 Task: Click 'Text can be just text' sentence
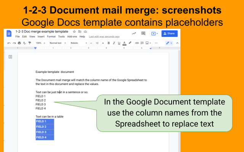tap(62, 92)
